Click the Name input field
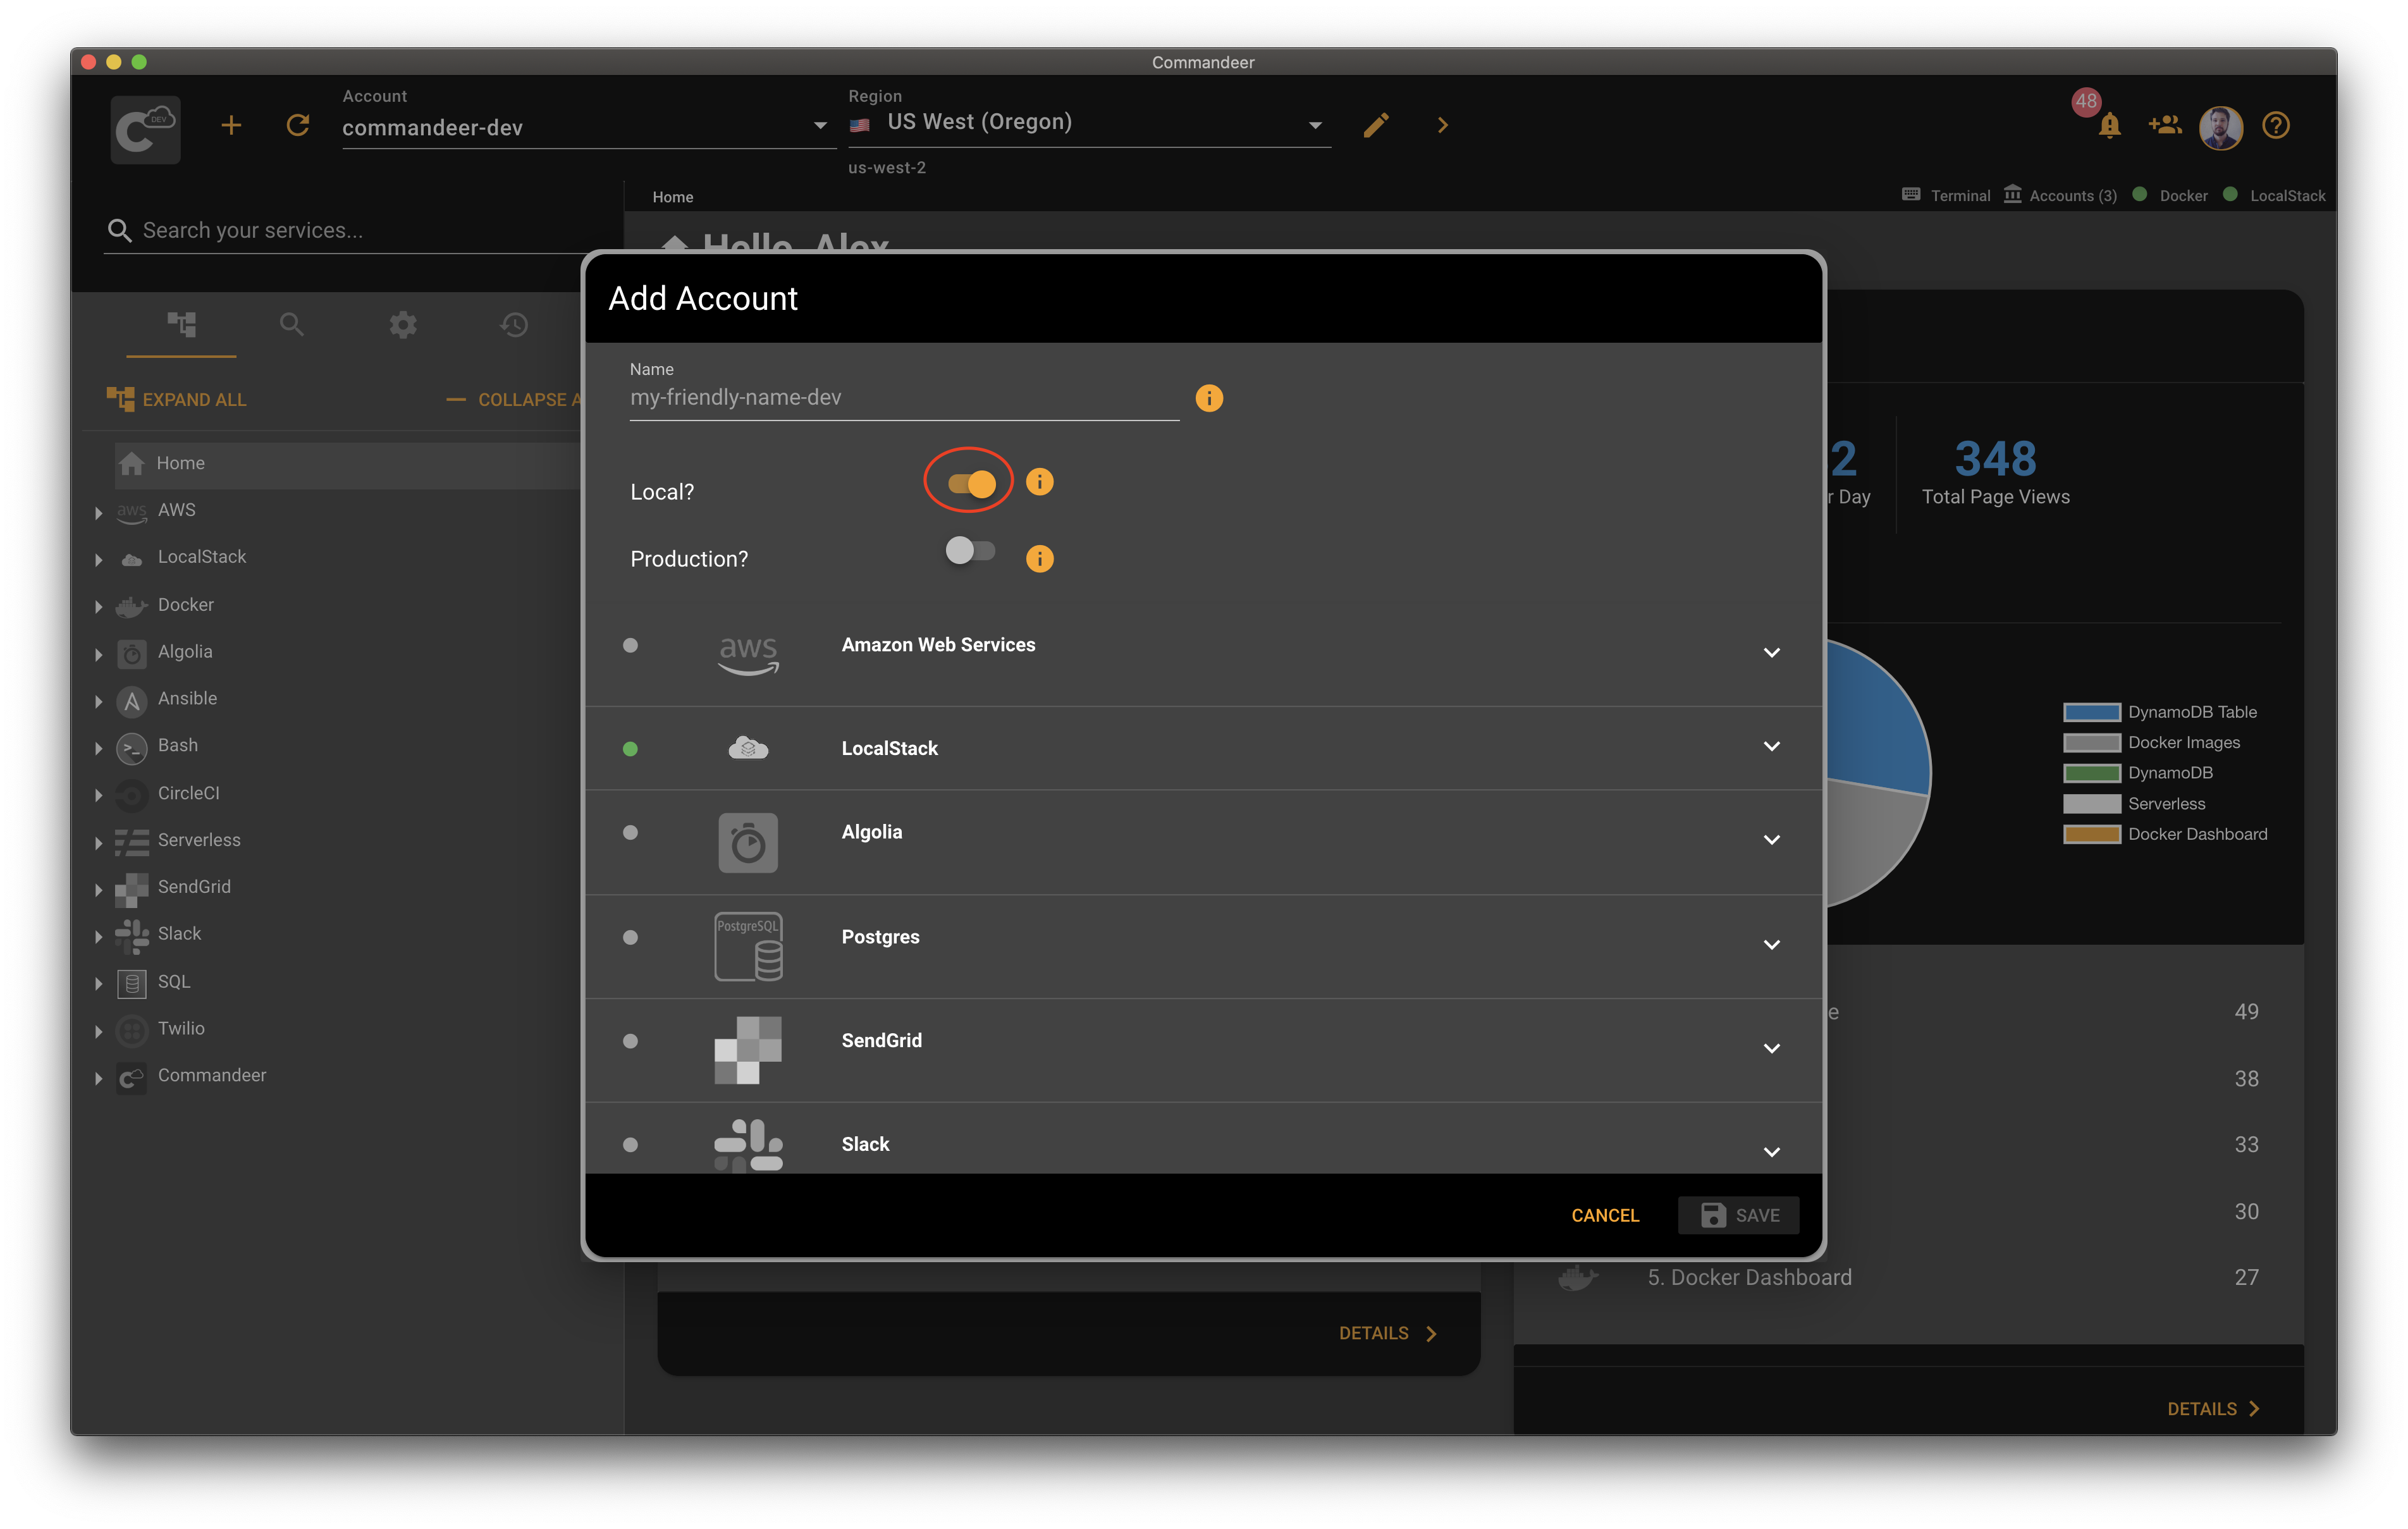 pos(904,398)
